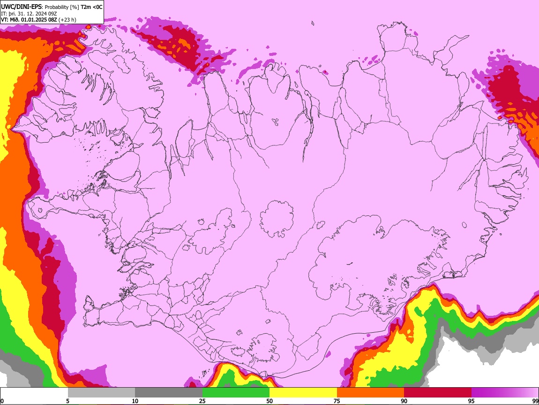Image resolution: width=539 pixels, height=405 pixels.
Task: Click the '(+23 h)' forecast offset text
Action: pyautogui.click(x=67, y=20)
